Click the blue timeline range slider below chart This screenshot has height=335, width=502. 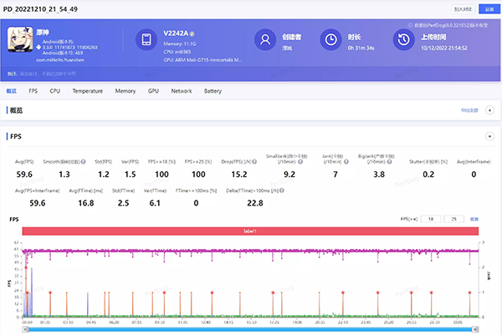(x=251, y=329)
